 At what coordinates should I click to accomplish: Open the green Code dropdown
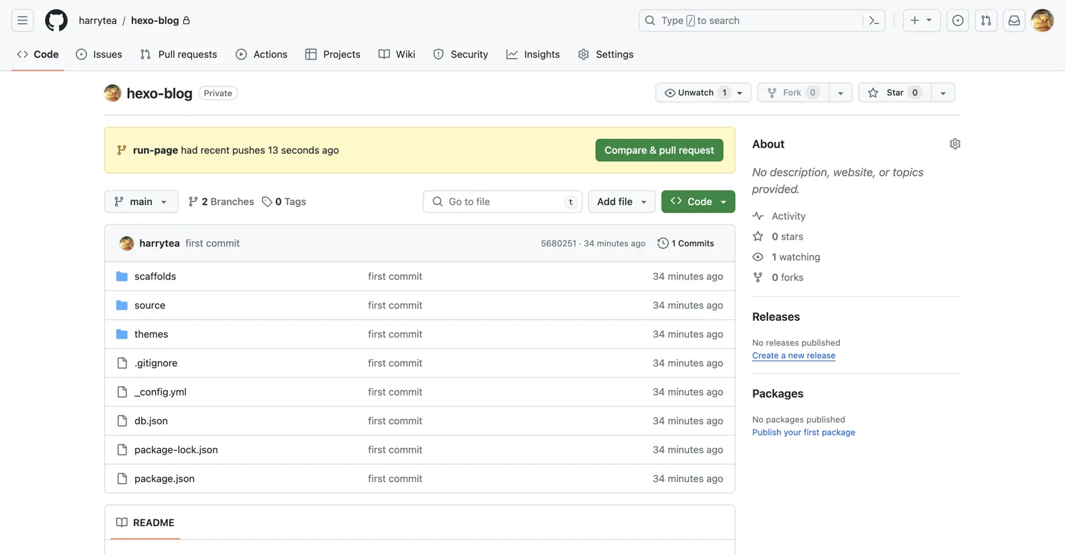698,202
